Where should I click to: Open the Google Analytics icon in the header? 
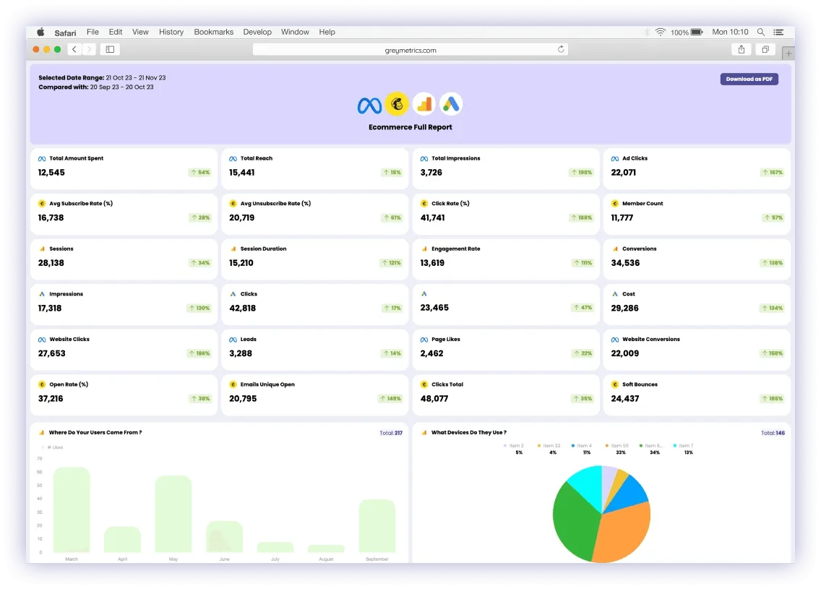pos(424,104)
